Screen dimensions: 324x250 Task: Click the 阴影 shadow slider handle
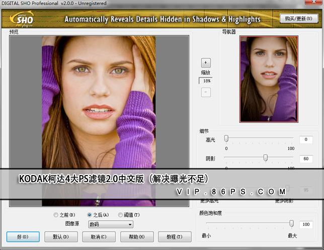[x=266, y=157]
